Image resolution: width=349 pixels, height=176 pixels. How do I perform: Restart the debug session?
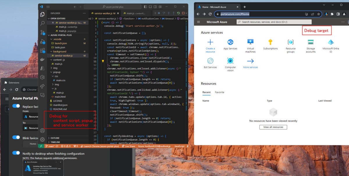pyautogui.click(x=179, y=13)
